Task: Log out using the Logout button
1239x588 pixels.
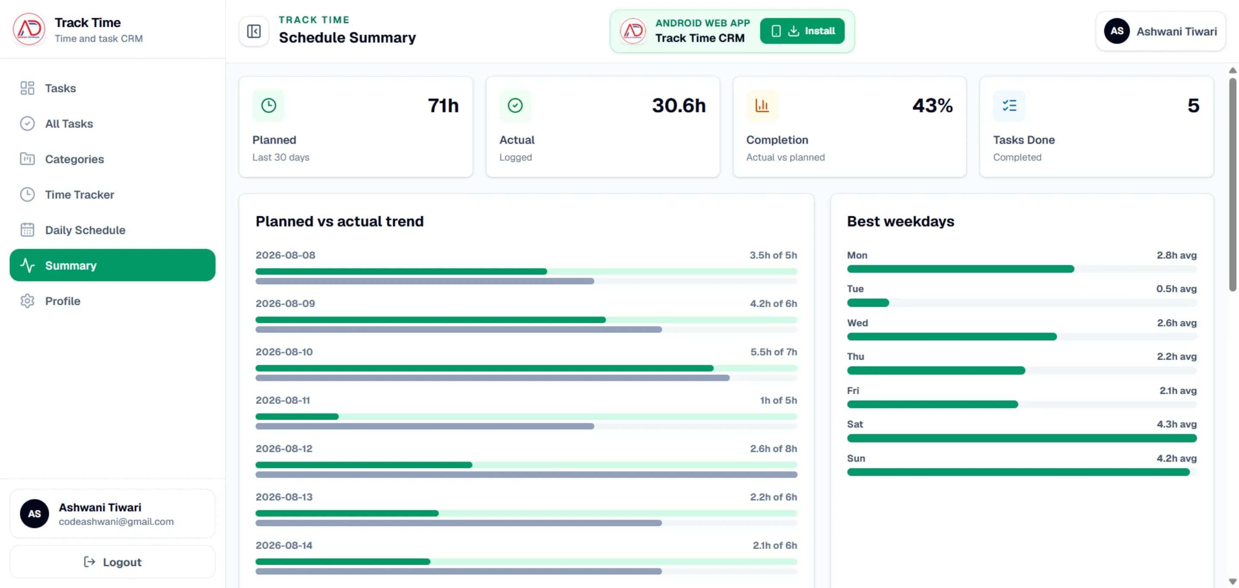Action: click(x=113, y=562)
